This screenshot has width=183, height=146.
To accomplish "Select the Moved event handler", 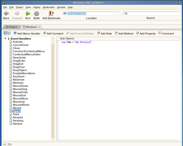I will click(17, 108).
